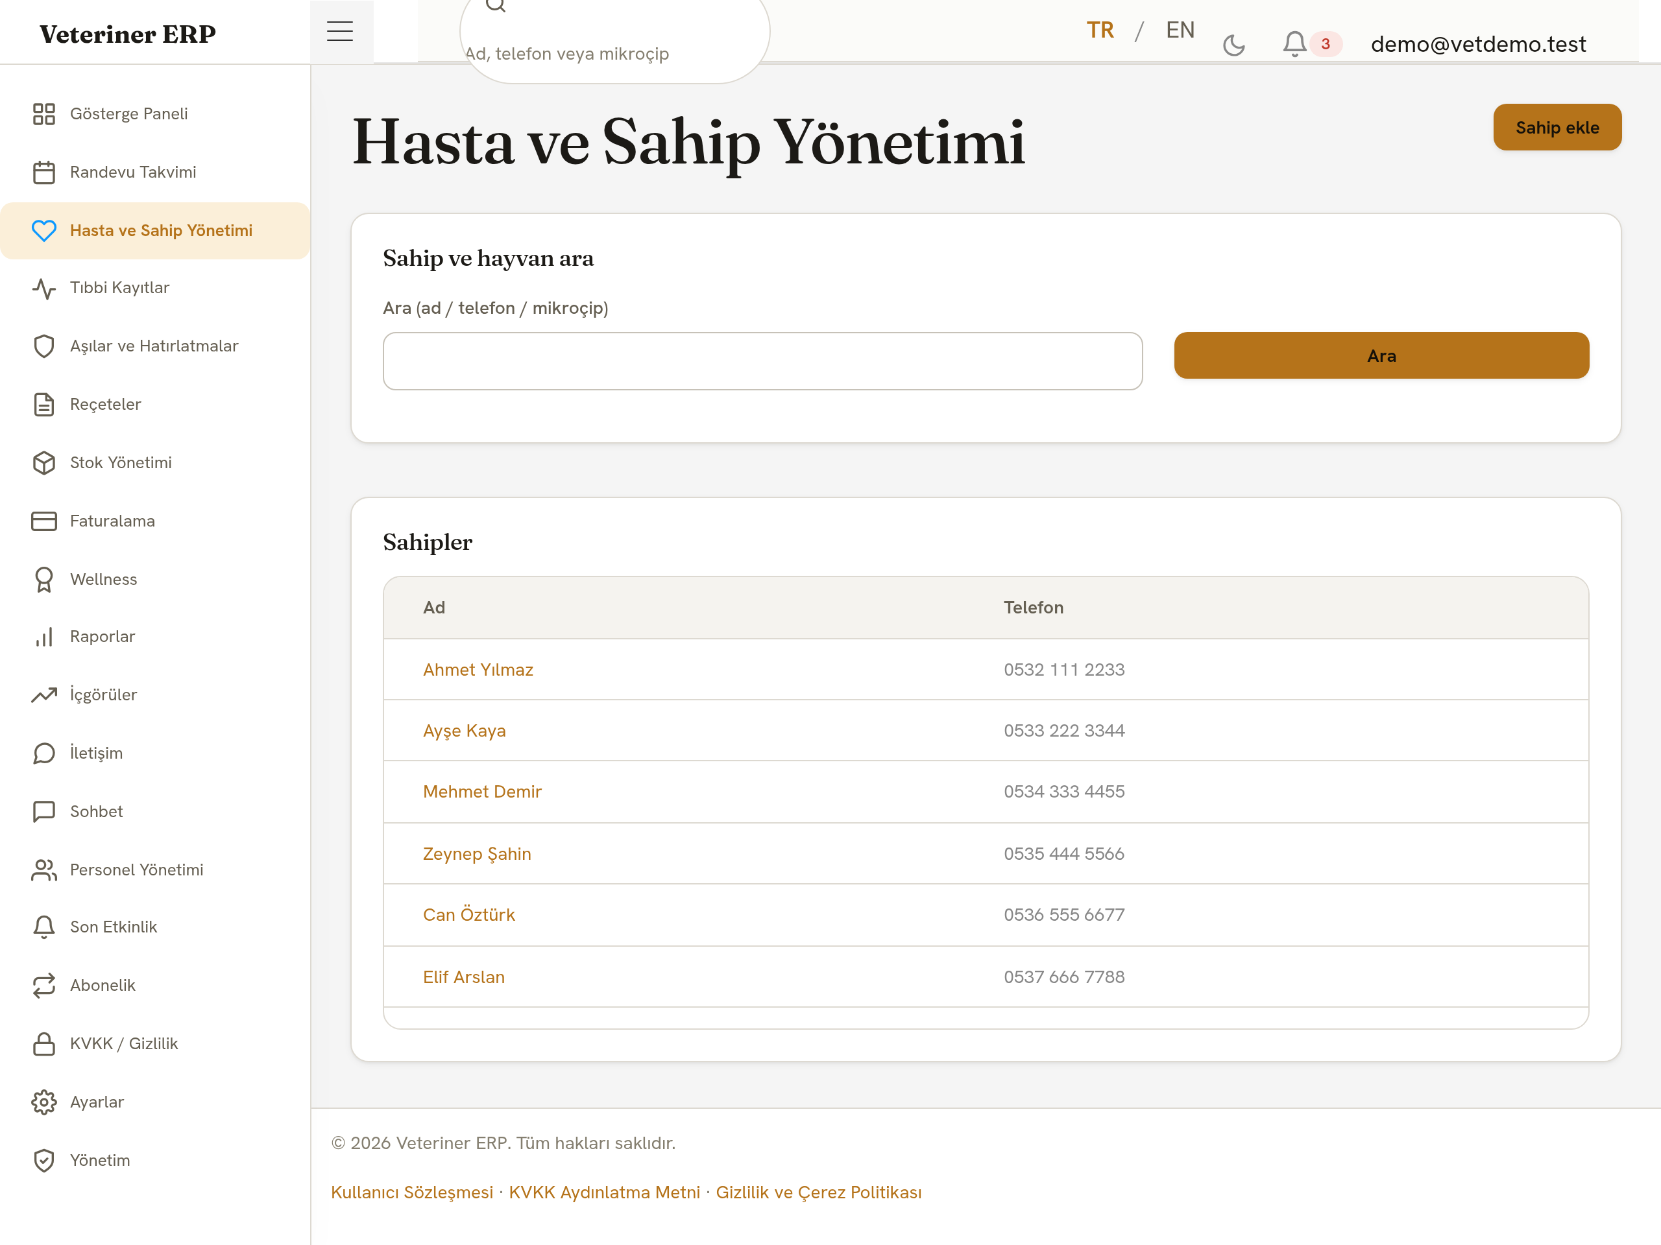
Task: Click the Raporlar bar chart icon
Action: pos(43,636)
